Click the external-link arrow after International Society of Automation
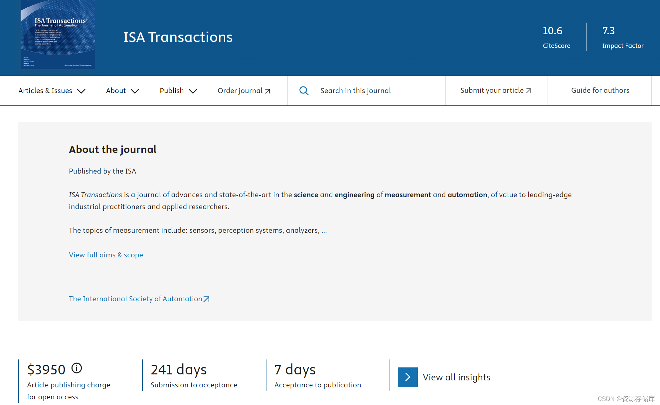This screenshot has width=660, height=405. (x=207, y=299)
